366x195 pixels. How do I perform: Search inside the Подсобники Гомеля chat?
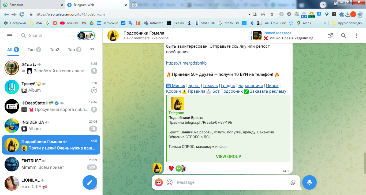click(x=343, y=36)
